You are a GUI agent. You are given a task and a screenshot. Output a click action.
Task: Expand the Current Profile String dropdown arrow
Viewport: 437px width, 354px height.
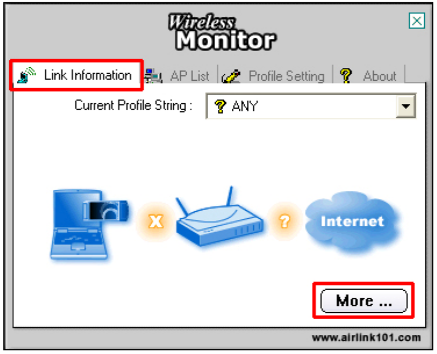coord(406,106)
